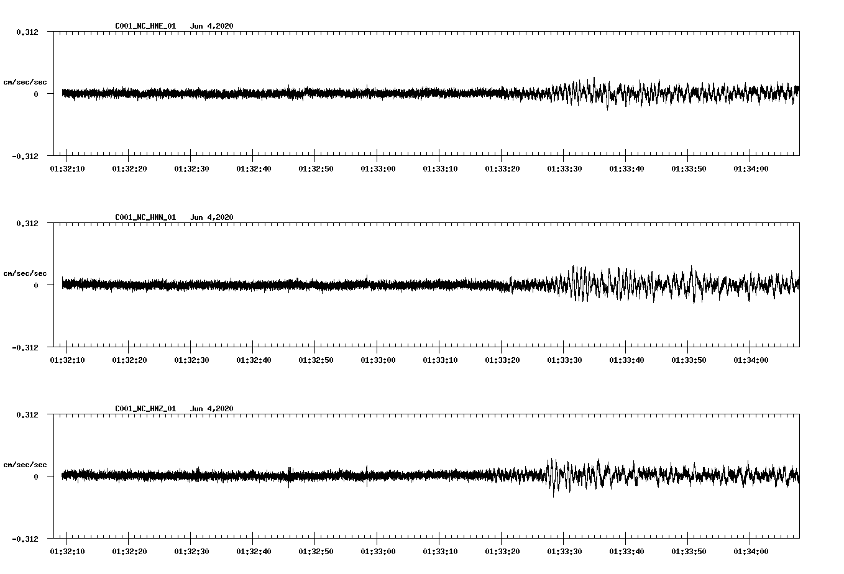Image resolution: width=844 pixels, height=574 pixels.
Task: Click the 01:33:20 time label under HNN plot
Action: pyautogui.click(x=502, y=360)
